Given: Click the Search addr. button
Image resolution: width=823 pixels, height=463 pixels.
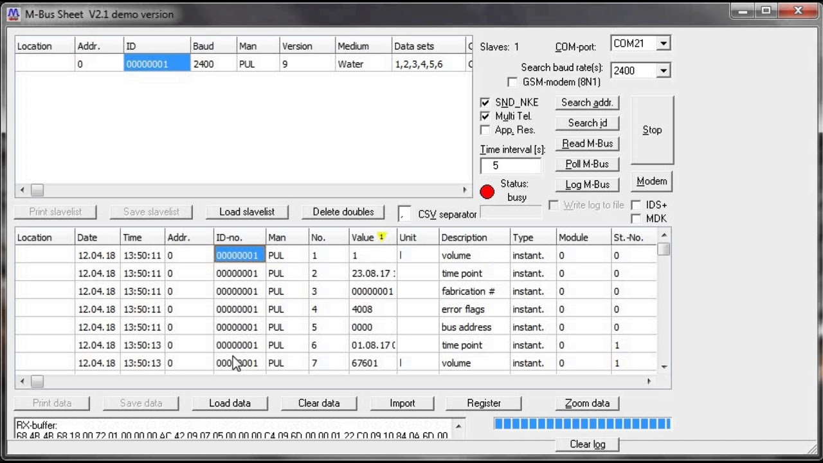Looking at the screenshot, I should click(587, 103).
